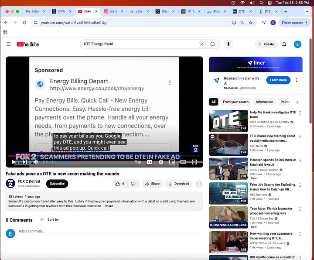
Task: Open FOX 2 Detroit channel avatar
Action: pos(10,184)
